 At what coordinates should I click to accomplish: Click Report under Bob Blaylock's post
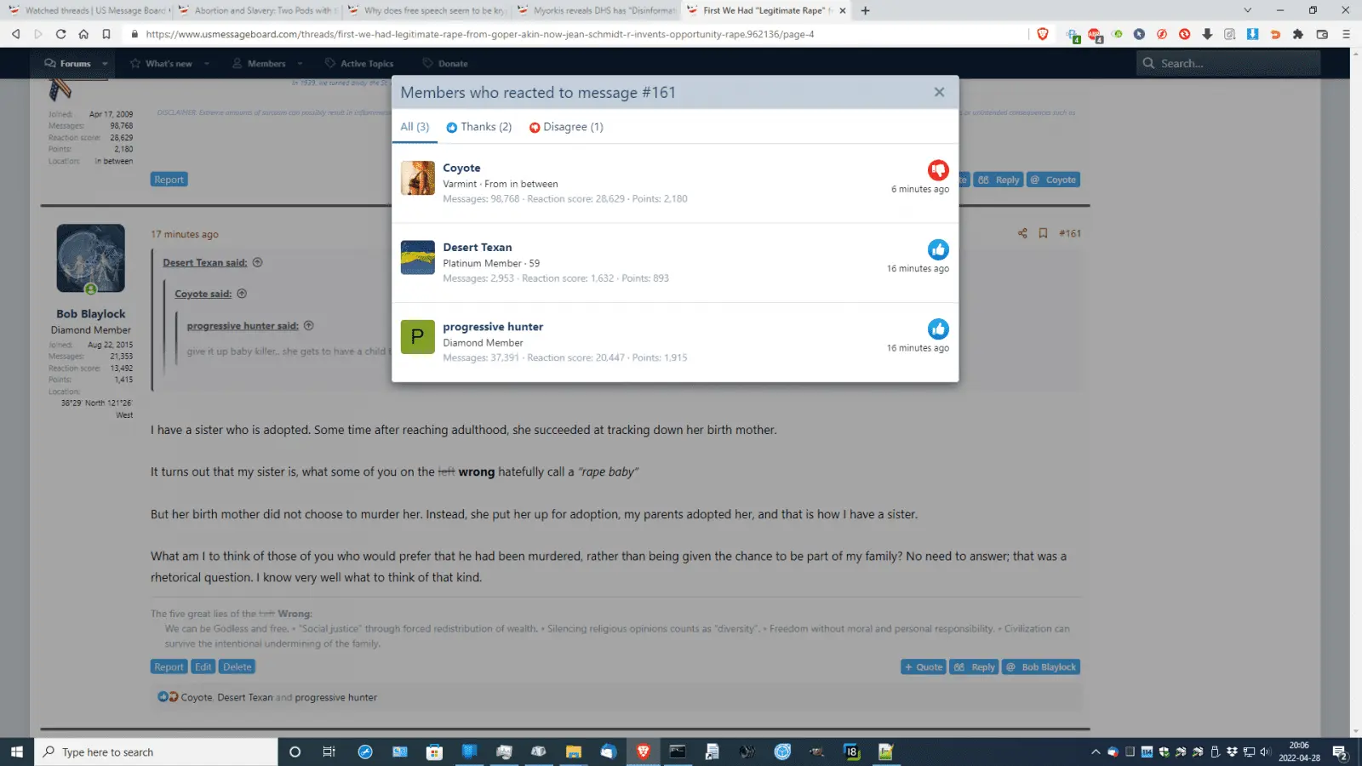tap(169, 667)
